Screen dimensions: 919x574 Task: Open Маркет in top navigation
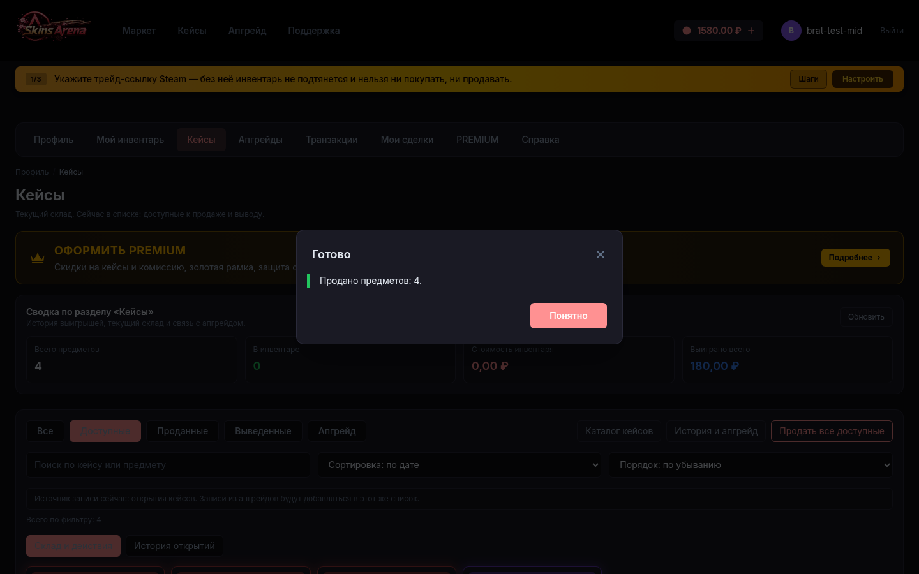point(139,31)
